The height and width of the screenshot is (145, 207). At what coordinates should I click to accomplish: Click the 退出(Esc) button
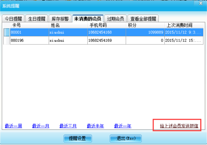(126, 138)
